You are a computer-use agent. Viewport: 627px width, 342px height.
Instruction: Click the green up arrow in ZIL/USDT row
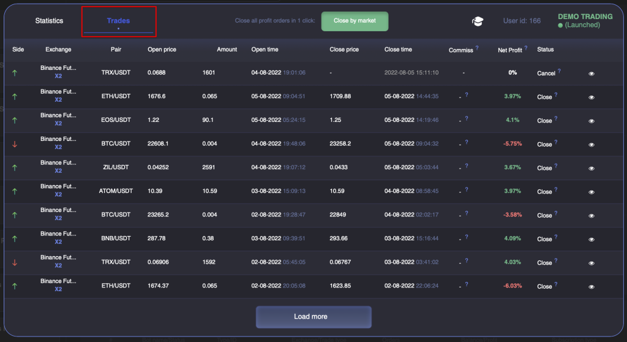pyautogui.click(x=15, y=168)
